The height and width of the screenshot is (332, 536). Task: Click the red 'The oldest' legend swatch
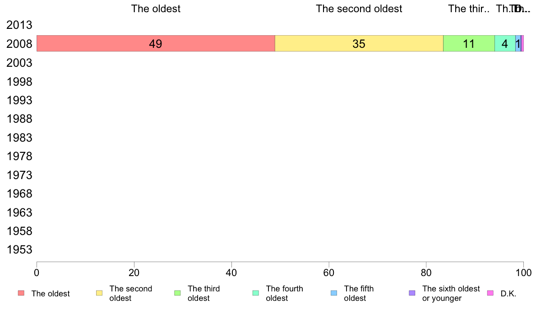(21, 293)
